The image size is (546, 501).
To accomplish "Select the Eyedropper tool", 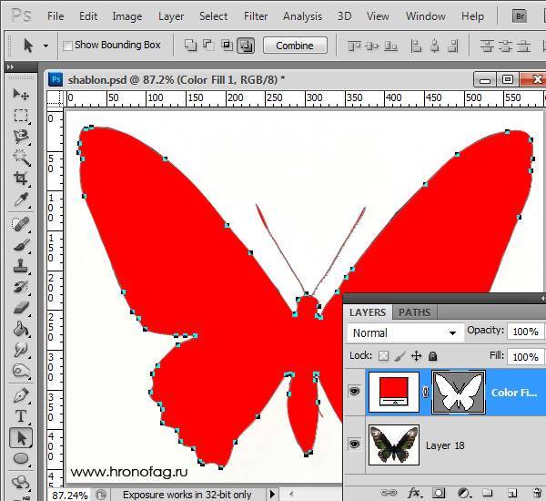I will (x=21, y=199).
